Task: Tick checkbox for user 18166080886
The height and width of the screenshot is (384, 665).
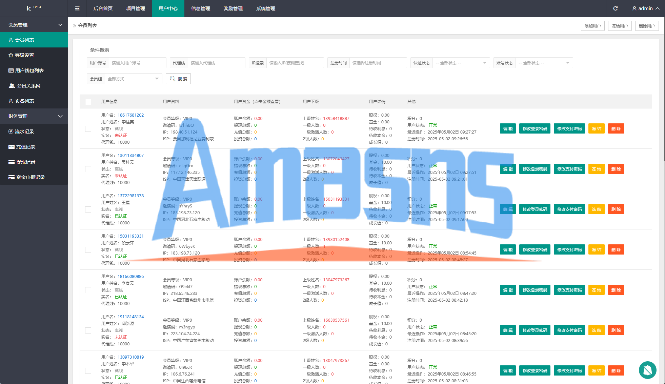Action: click(88, 290)
